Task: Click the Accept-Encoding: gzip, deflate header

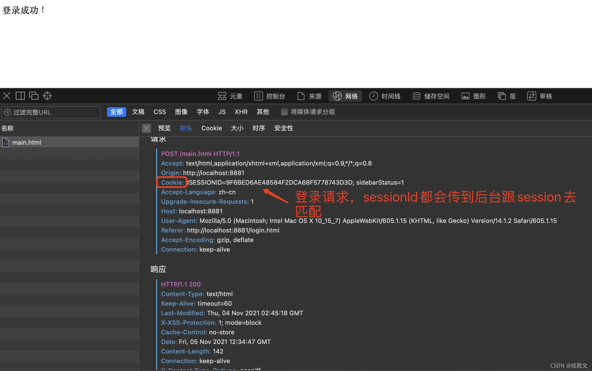Action: pyautogui.click(x=207, y=240)
